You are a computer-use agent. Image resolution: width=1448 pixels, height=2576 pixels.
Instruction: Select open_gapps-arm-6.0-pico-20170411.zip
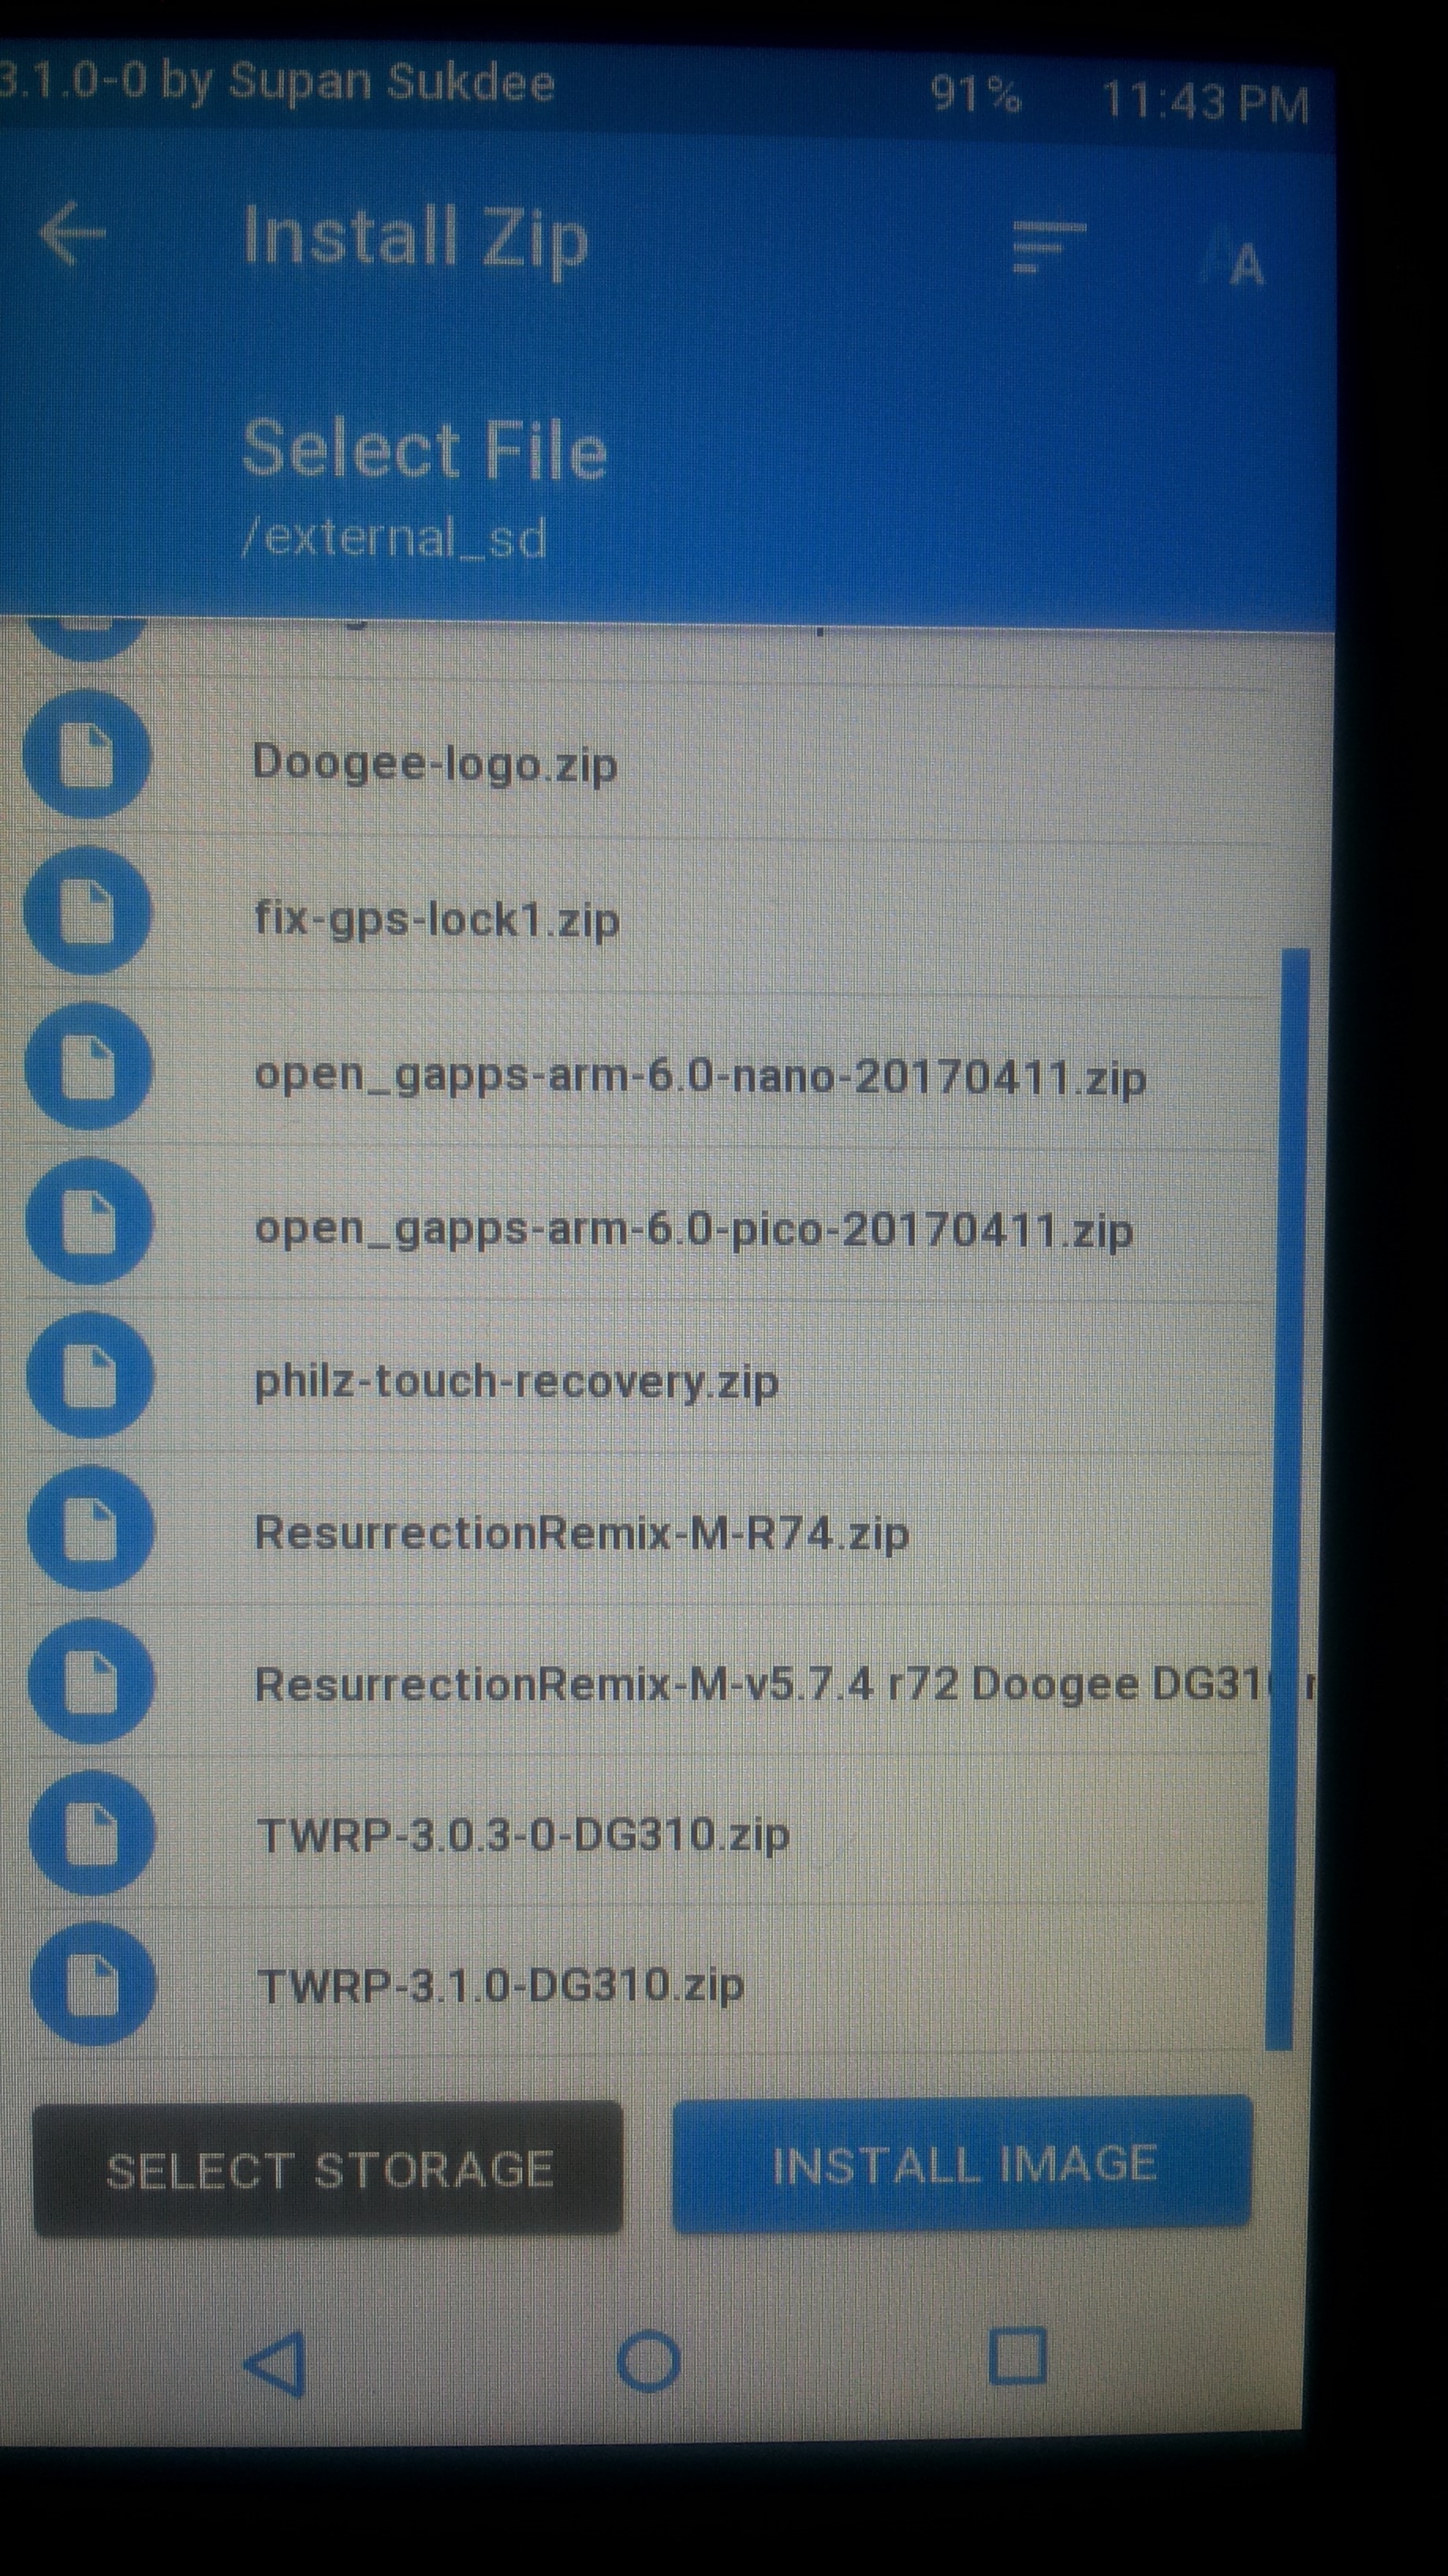pos(693,1231)
